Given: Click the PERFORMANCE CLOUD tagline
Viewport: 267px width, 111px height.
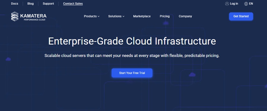Looking at the screenshot, I should pos(35,20).
